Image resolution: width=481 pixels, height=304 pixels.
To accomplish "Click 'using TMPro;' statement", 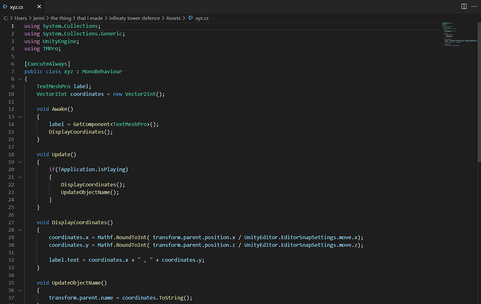I will [43, 49].
